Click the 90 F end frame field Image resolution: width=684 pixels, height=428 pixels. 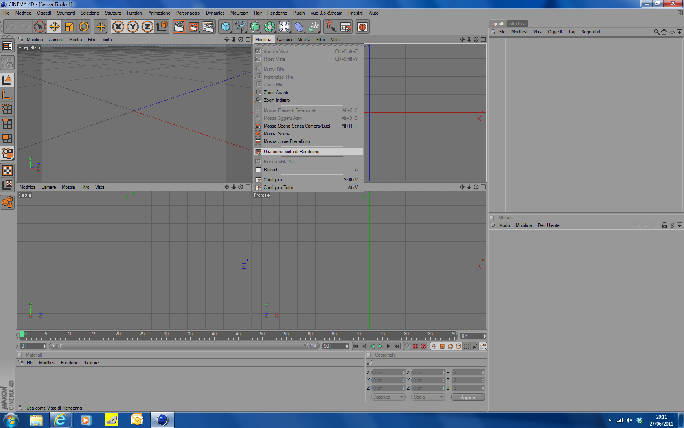point(336,346)
